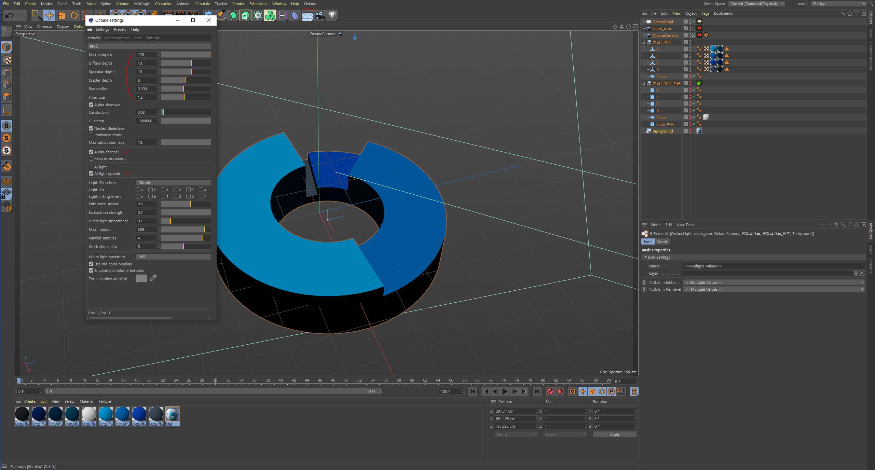Switch to Camera Imager tab
The image size is (875, 470).
point(117,38)
